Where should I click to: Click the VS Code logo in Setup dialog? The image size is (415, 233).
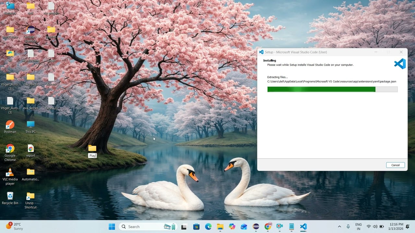click(x=400, y=64)
